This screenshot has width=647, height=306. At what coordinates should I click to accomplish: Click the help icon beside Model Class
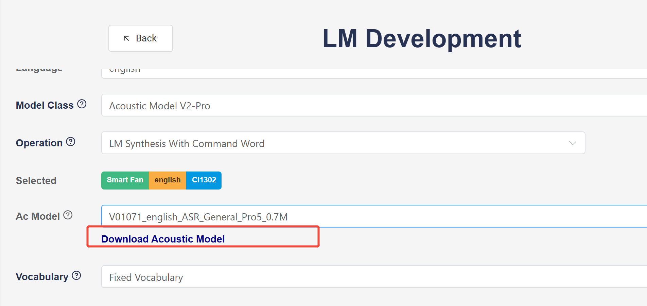[82, 104]
